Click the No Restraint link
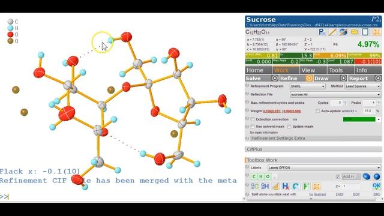Image resolution: width=384 pixels, height=216 pixels. click(317, 194)
